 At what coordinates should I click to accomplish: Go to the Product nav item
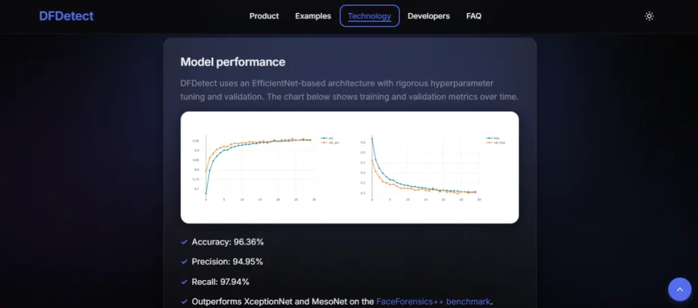(x=264, y=16)
